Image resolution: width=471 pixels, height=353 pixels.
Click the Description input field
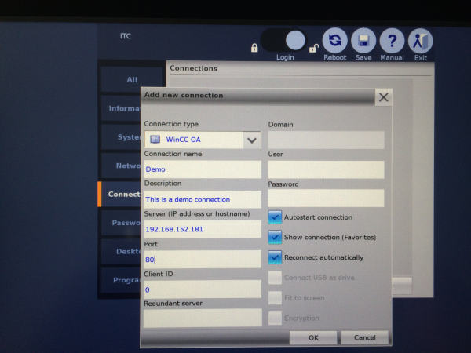click(203, 199)
